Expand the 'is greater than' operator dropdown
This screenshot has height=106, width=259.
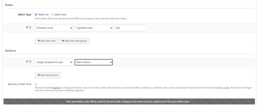pos(94,28)
